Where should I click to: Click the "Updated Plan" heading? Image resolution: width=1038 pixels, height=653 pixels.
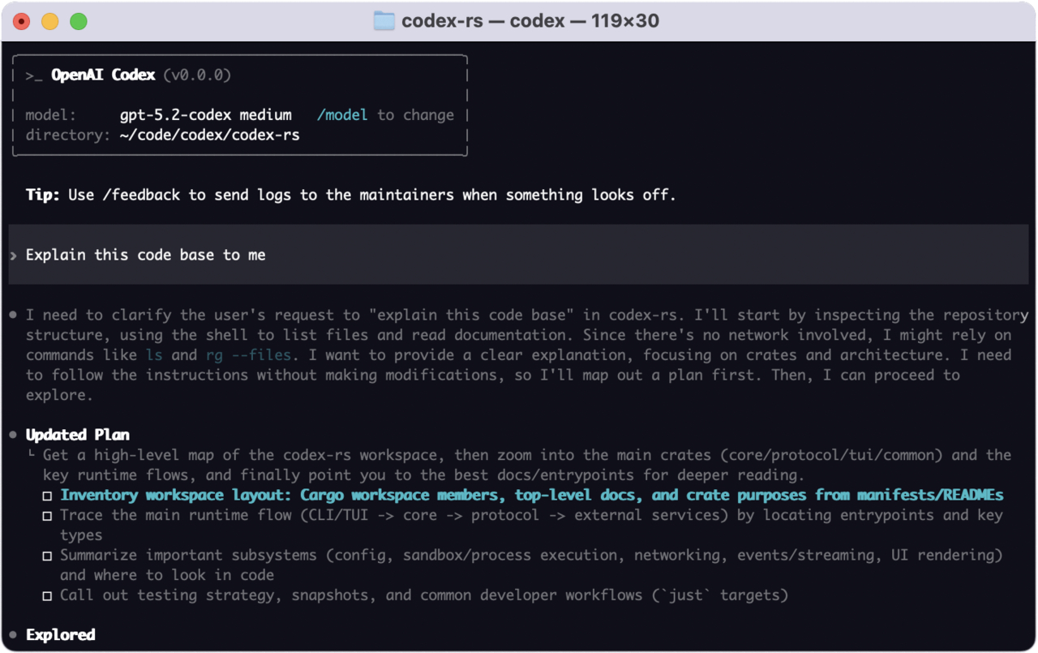click(77, 435)
